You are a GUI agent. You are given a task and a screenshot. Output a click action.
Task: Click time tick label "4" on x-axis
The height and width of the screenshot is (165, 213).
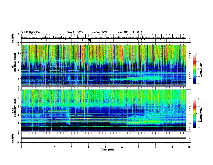pos(88,147)
